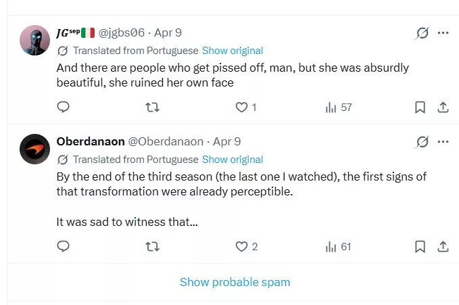View analytics showing 57 views
The image size is (459, 305).
338,107
